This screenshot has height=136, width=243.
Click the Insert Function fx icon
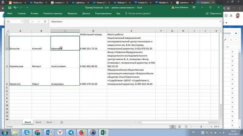click(x=45, y=22)
